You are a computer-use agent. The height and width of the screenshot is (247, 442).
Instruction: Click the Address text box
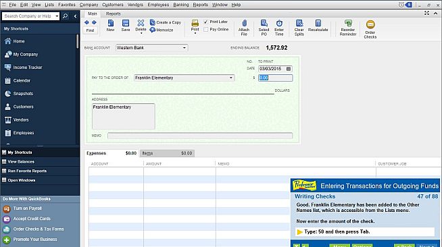coord(123,116)
